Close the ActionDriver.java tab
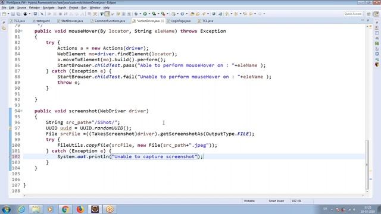 coord(163,21)
